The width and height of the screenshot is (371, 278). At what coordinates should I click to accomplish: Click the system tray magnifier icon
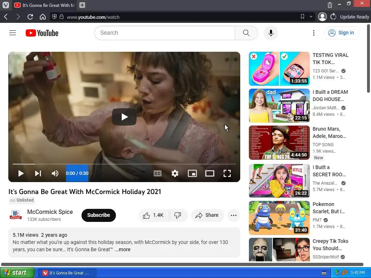point(344,273)
